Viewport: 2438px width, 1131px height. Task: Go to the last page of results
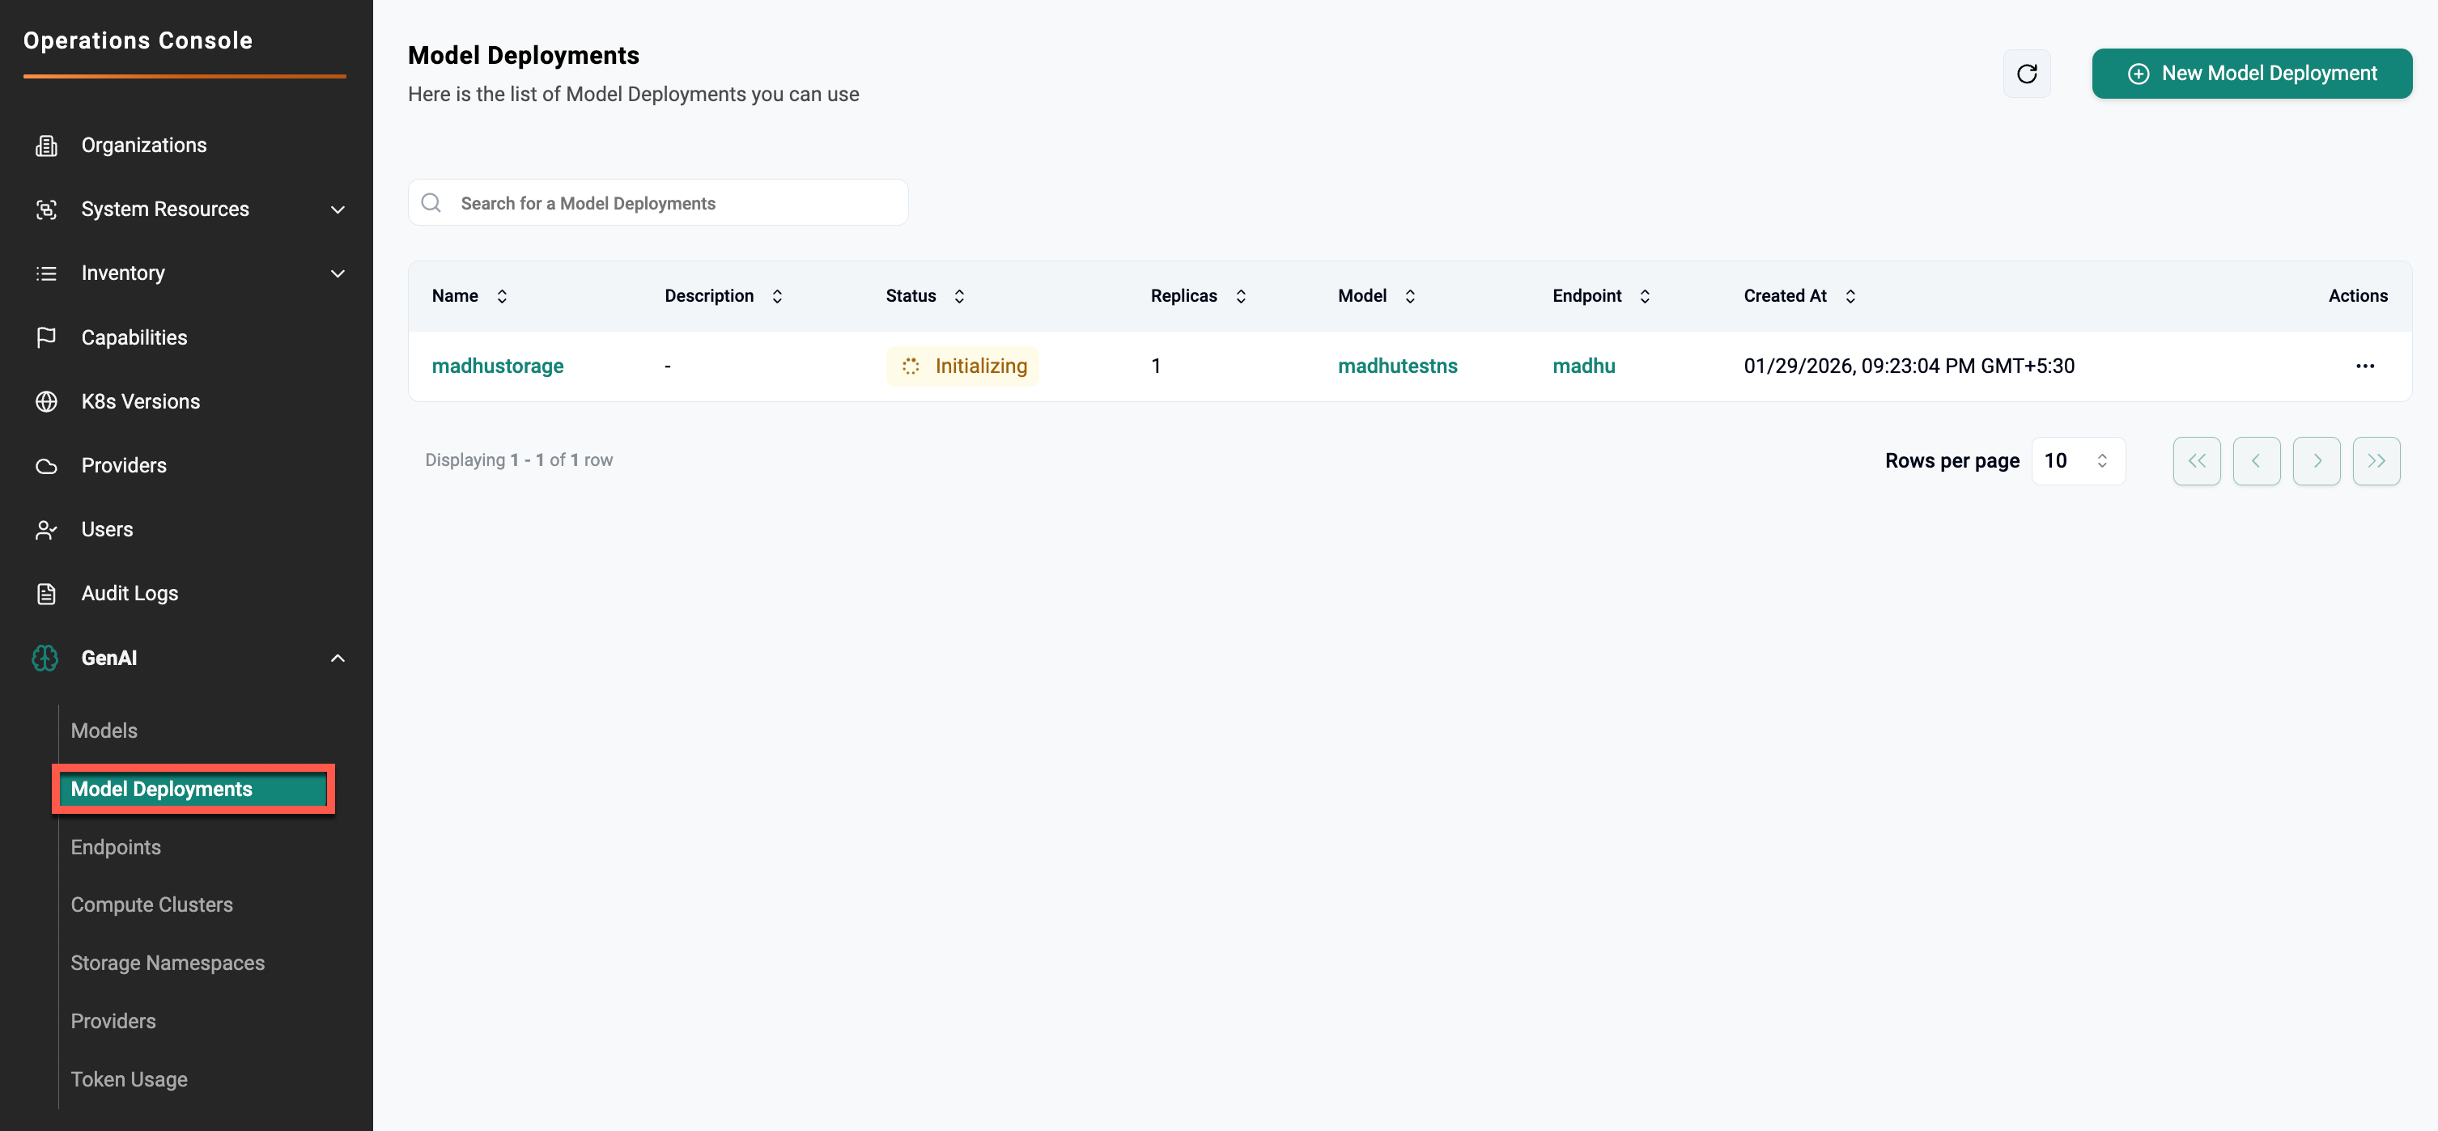click(x=2376, y=460)
